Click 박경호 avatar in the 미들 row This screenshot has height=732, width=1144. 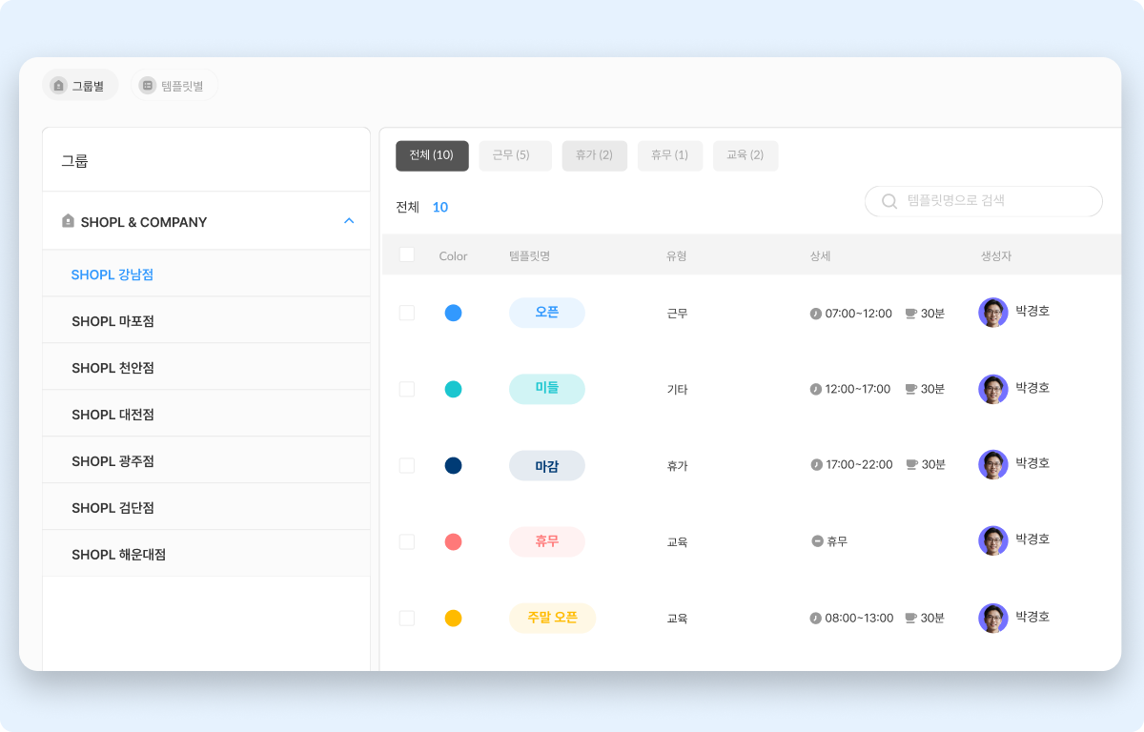coord(993,389)
